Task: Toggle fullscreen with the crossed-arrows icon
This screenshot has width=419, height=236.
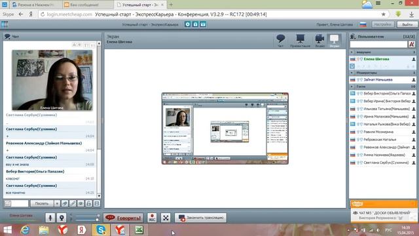Action: pyautogui.click(x=166, y=218)
